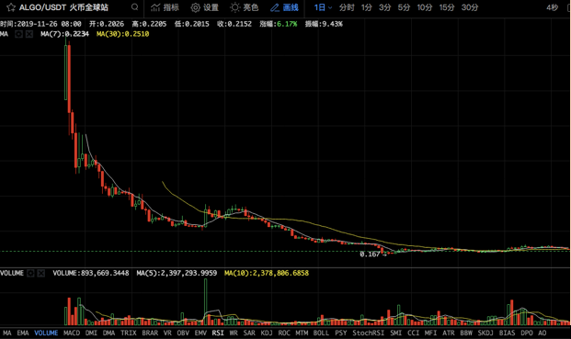Favorite ALGO/USDT with the star icon

pyautogui.click(x=11, y=7)
